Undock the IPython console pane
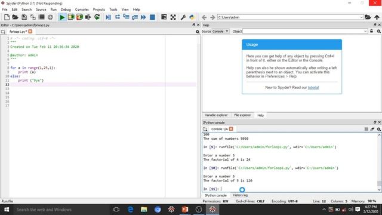 pos(375,122)
